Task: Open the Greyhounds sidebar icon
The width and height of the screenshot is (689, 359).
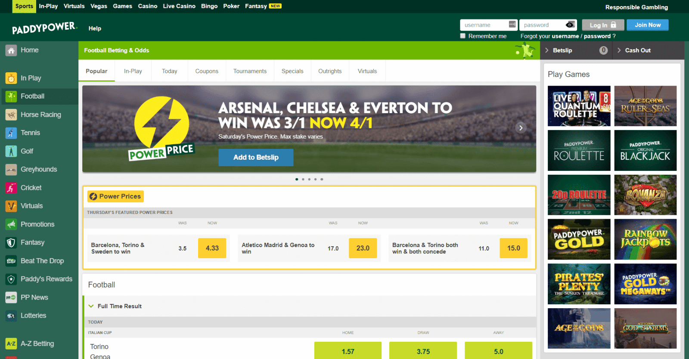Action: click(11, 170)
